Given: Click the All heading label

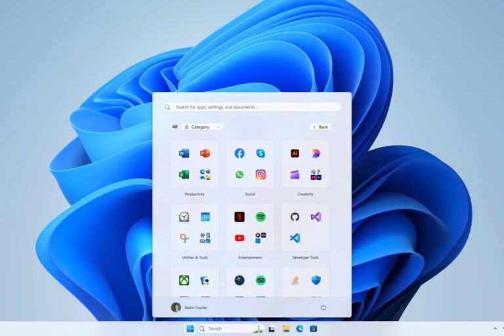Looking at the screenshot, I should (175, 127).
